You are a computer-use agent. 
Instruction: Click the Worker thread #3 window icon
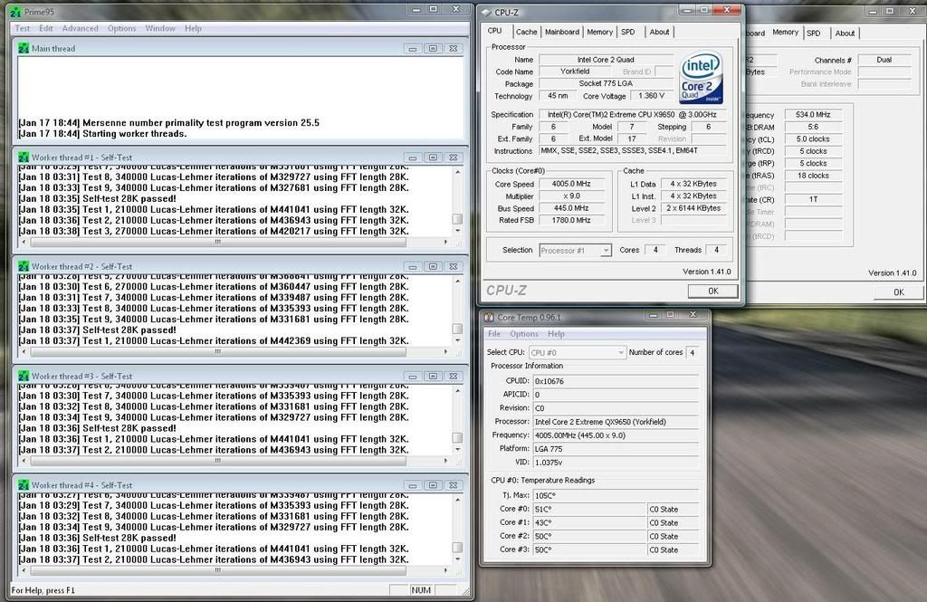(x=24, y=376)
